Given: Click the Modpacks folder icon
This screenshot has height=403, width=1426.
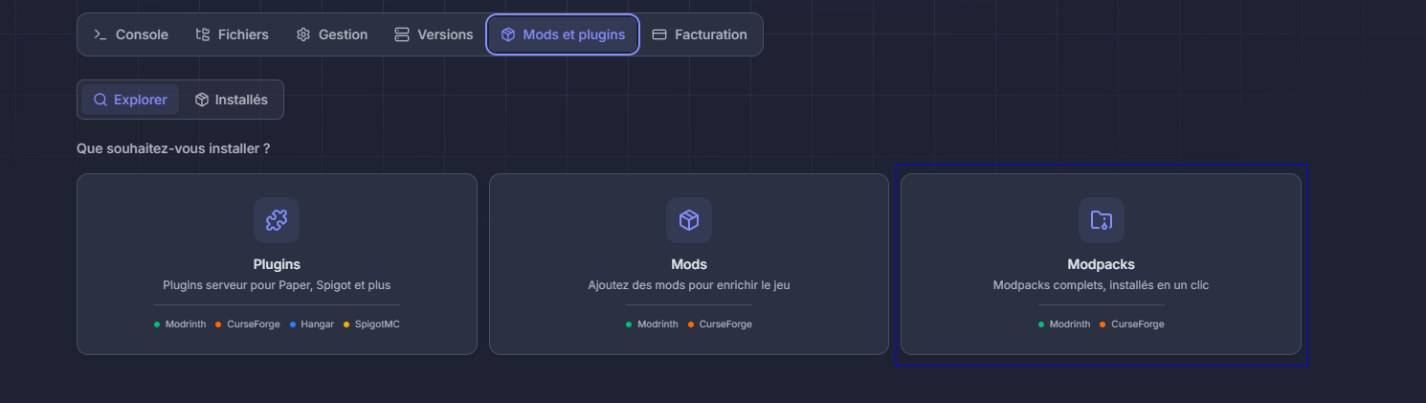Looking at the screenshot, I should [x=1102, y=220].
